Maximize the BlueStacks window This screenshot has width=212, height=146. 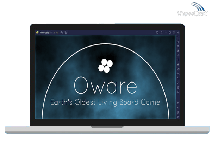pos(170,32)
